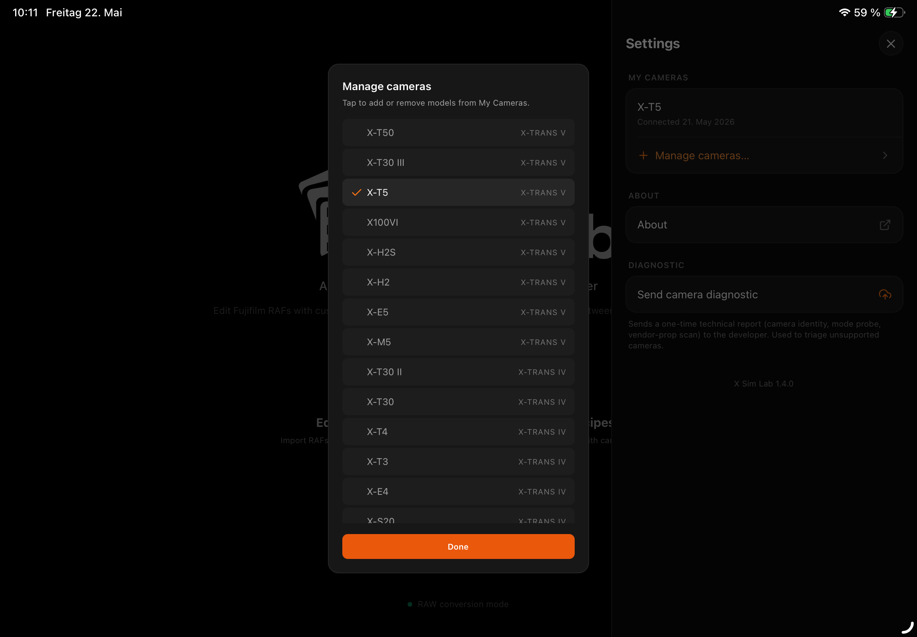The image size is (917, 637).
Task: Tap the 10:11 clock in status bar
Action: 25,12
